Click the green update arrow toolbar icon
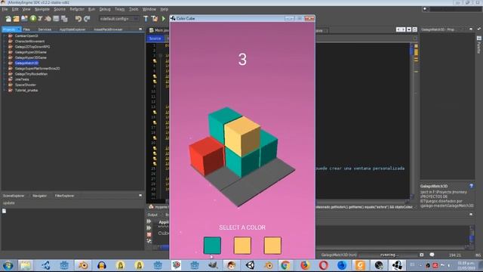This screenshot has height=272, width=483. pos(32,18)
